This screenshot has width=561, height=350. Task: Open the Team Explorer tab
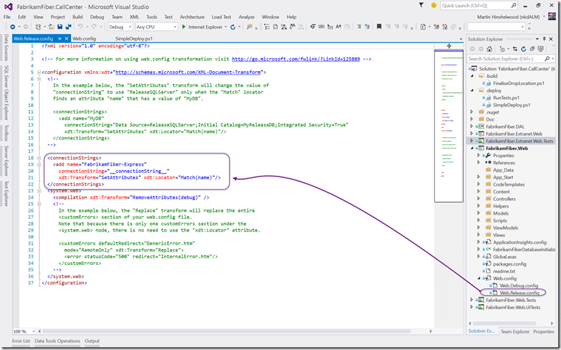click(515, 331)
